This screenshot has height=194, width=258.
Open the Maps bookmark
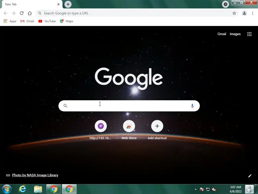(67, 21)
